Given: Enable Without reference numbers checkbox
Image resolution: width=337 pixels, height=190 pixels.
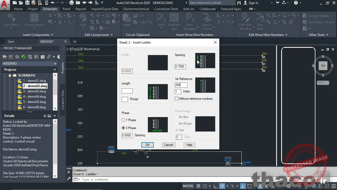Looking at the screenshot, I should tap(177, 99).
